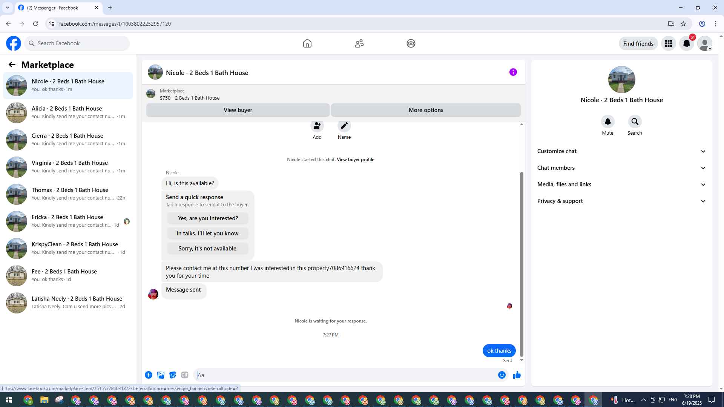Screen dimensions: 724x407
Task: Expand Media, files and links section
Action: click(622, 184)
